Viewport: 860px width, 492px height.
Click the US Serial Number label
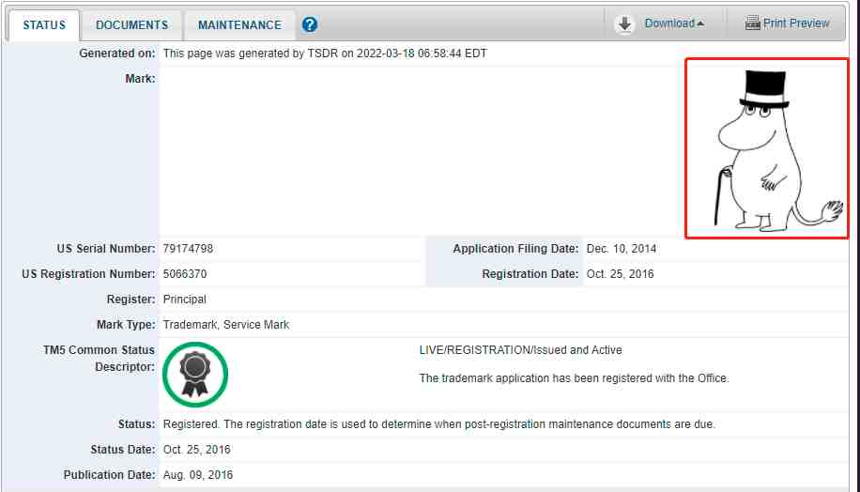(106, 249)
